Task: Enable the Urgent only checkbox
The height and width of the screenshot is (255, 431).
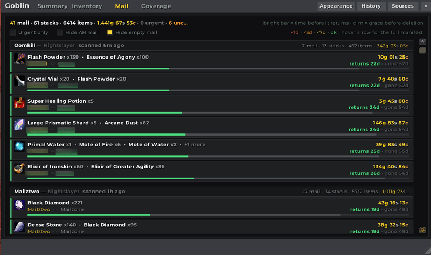Action: [x=12, y=32]
